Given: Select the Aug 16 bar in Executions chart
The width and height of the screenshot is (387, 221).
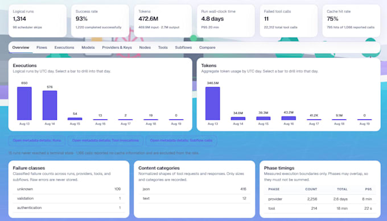Looking at the screenshot, I should (x=100, y=119).
